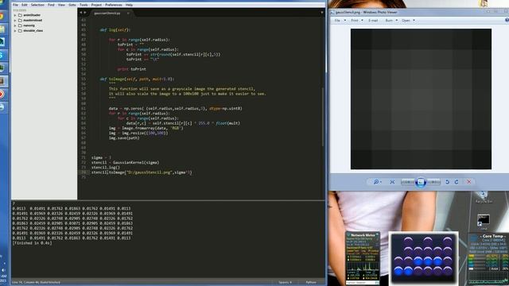Screen dimensions: 509x286
Task: Go to next tab using right arrow
Action: (85, 13)
